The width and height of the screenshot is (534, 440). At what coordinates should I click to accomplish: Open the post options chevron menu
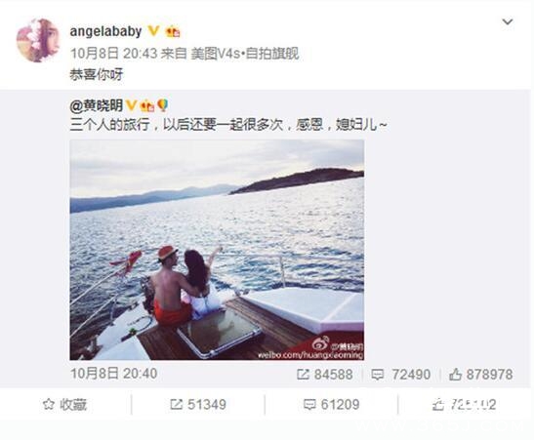click(x=508, y=22)
